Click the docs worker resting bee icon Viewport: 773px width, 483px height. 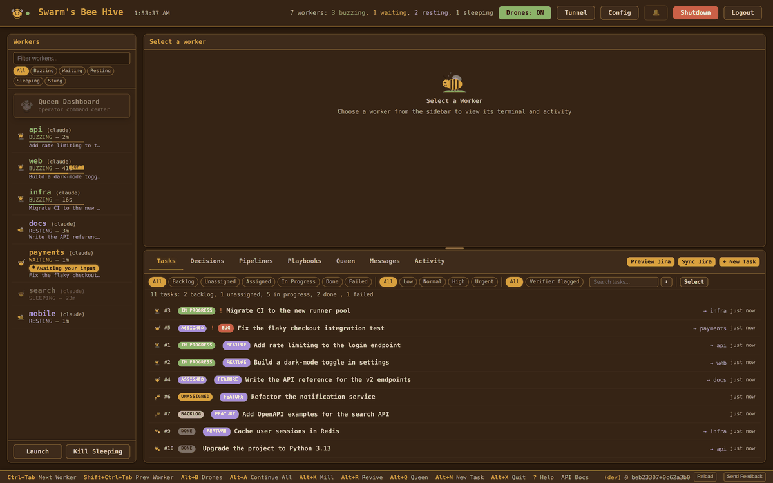21,230
